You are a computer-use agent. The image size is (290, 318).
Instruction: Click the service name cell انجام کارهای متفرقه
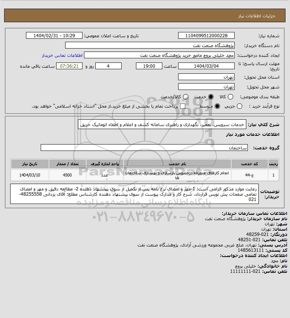(x=177, y=175)
